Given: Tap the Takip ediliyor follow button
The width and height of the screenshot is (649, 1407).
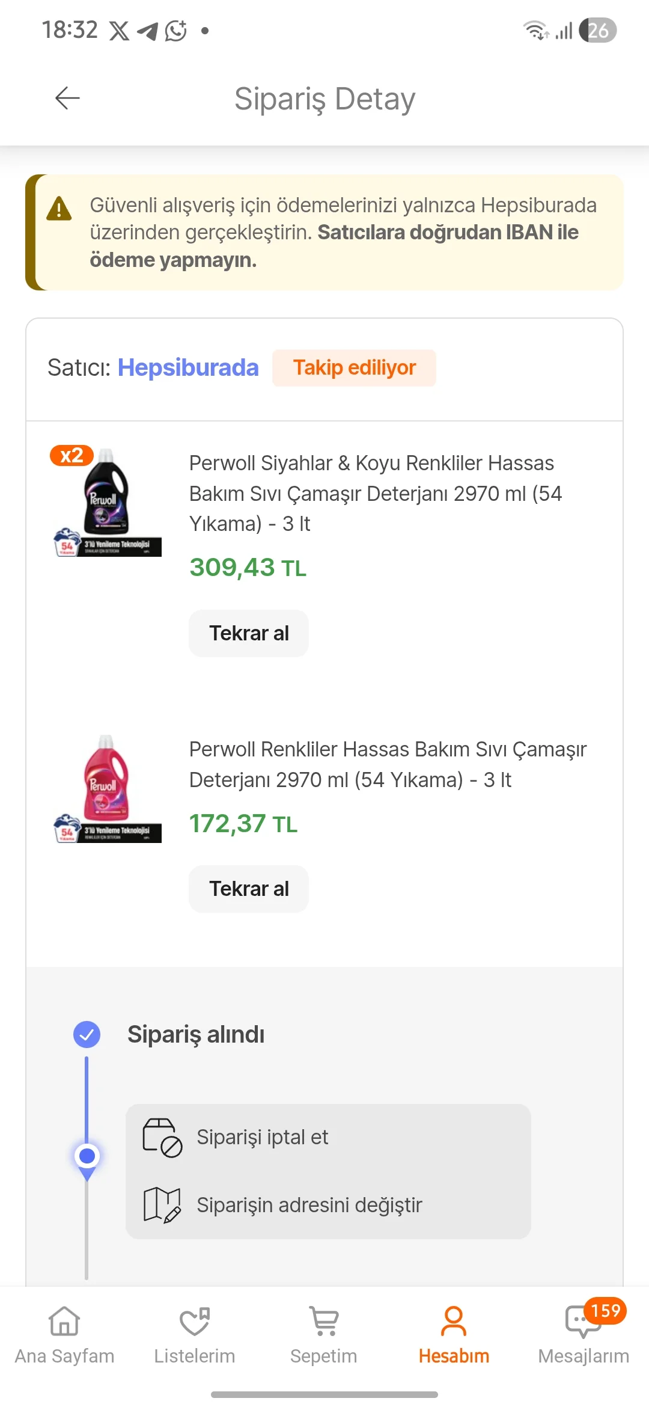Looking at the screenshot, I should (354, 368).
